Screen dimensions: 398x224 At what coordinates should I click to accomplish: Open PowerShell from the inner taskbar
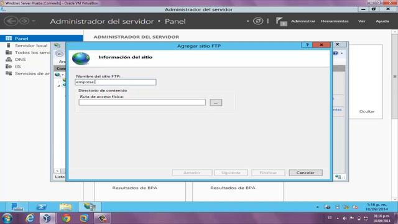click(42, 207)
